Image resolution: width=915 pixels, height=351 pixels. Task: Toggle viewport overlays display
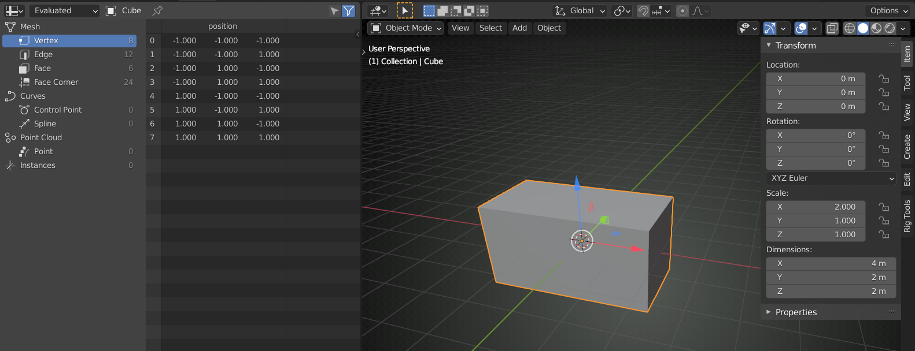click(x=801, y=28)
